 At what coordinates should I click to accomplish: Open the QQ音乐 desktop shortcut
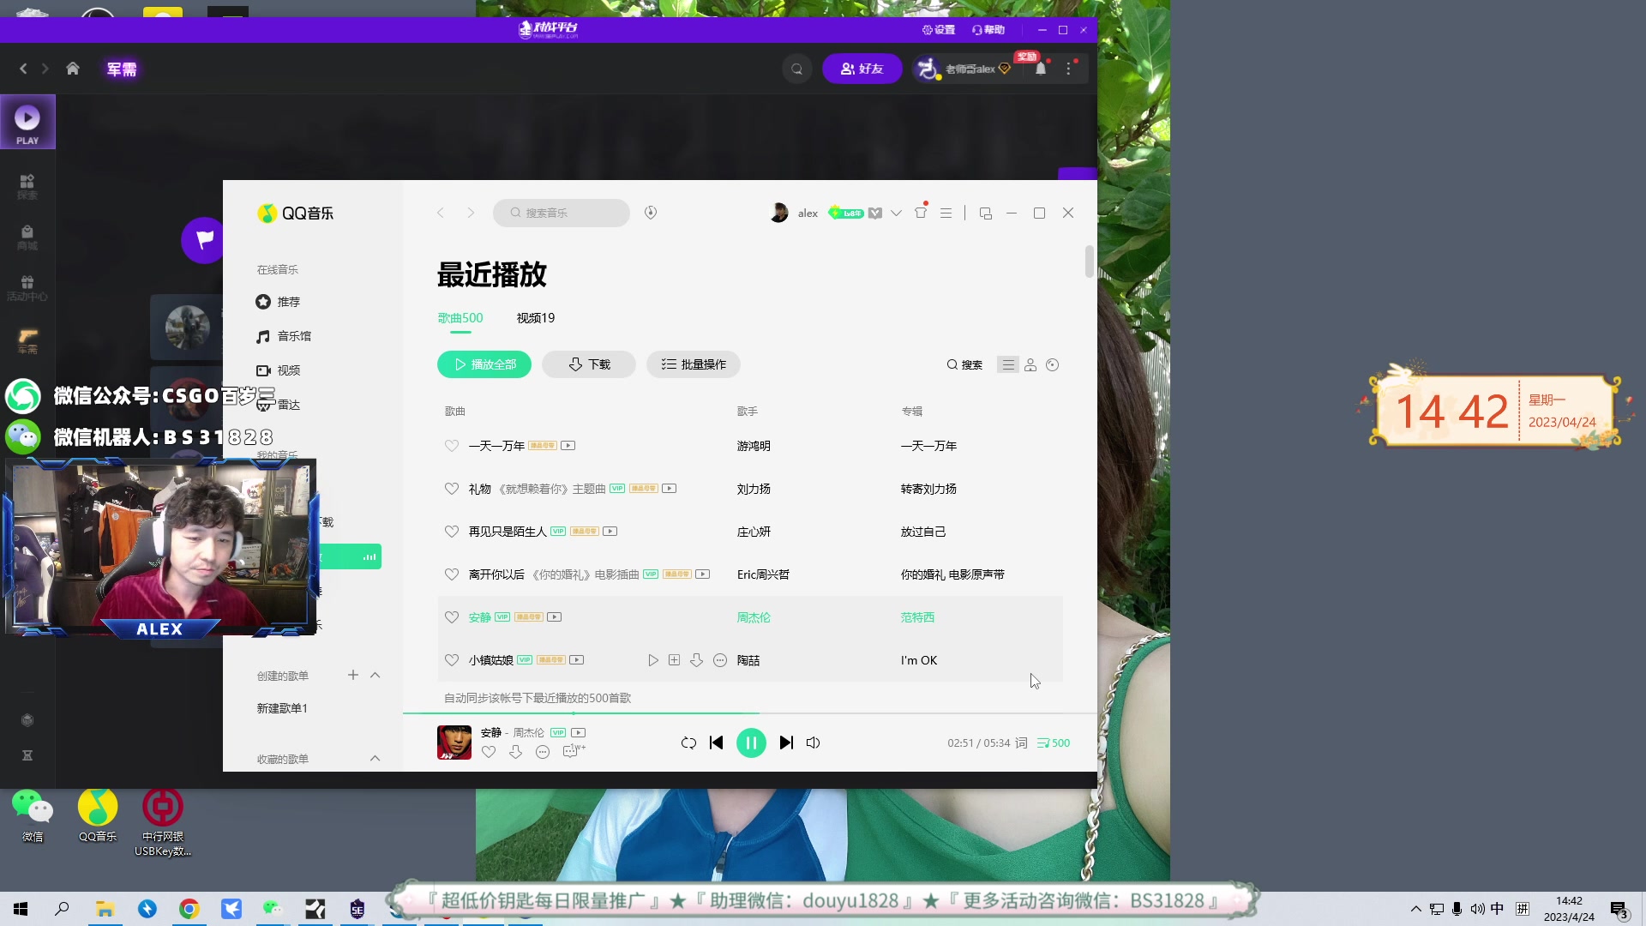tap(98, 815)
